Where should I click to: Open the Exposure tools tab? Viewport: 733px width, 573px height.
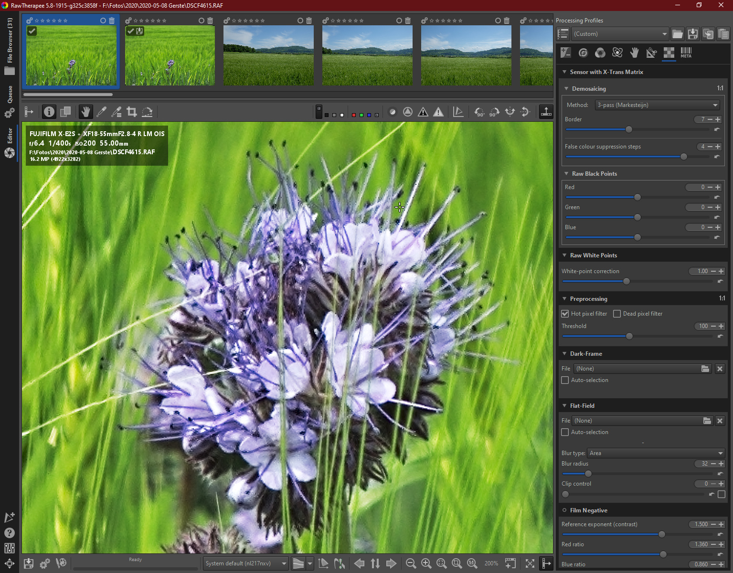(566, 53)
